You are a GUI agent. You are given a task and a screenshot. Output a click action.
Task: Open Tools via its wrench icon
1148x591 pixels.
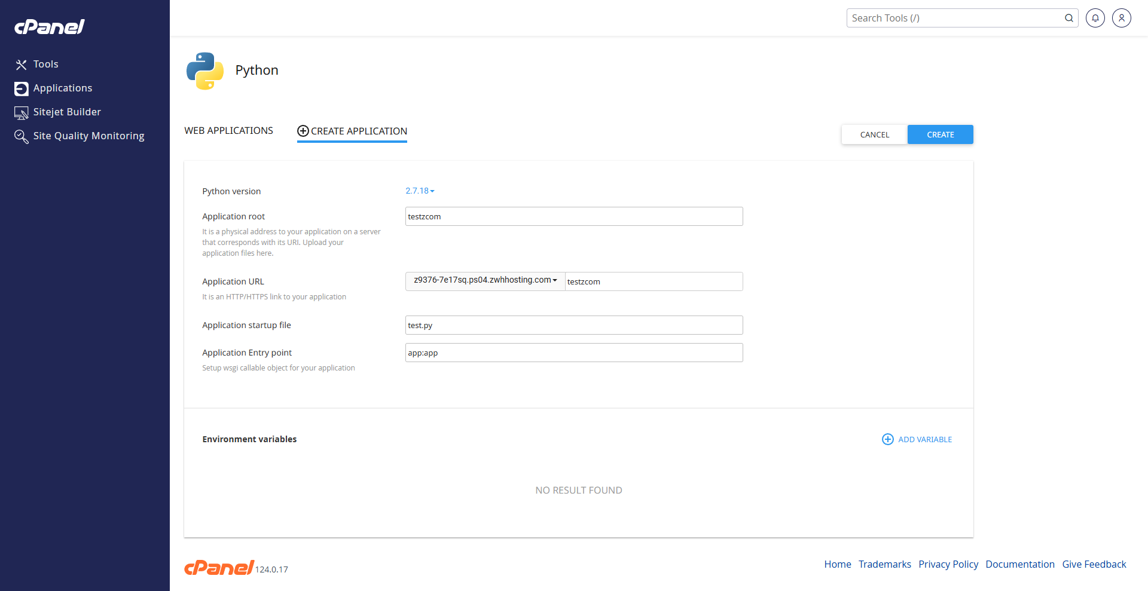[22, 65]
